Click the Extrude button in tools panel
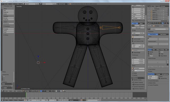Screen dimensions: 170x102 [x=8, y=18]
